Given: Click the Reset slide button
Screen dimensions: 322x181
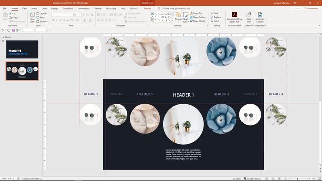Looking at the screenshot, I should [x=41, y=17].
